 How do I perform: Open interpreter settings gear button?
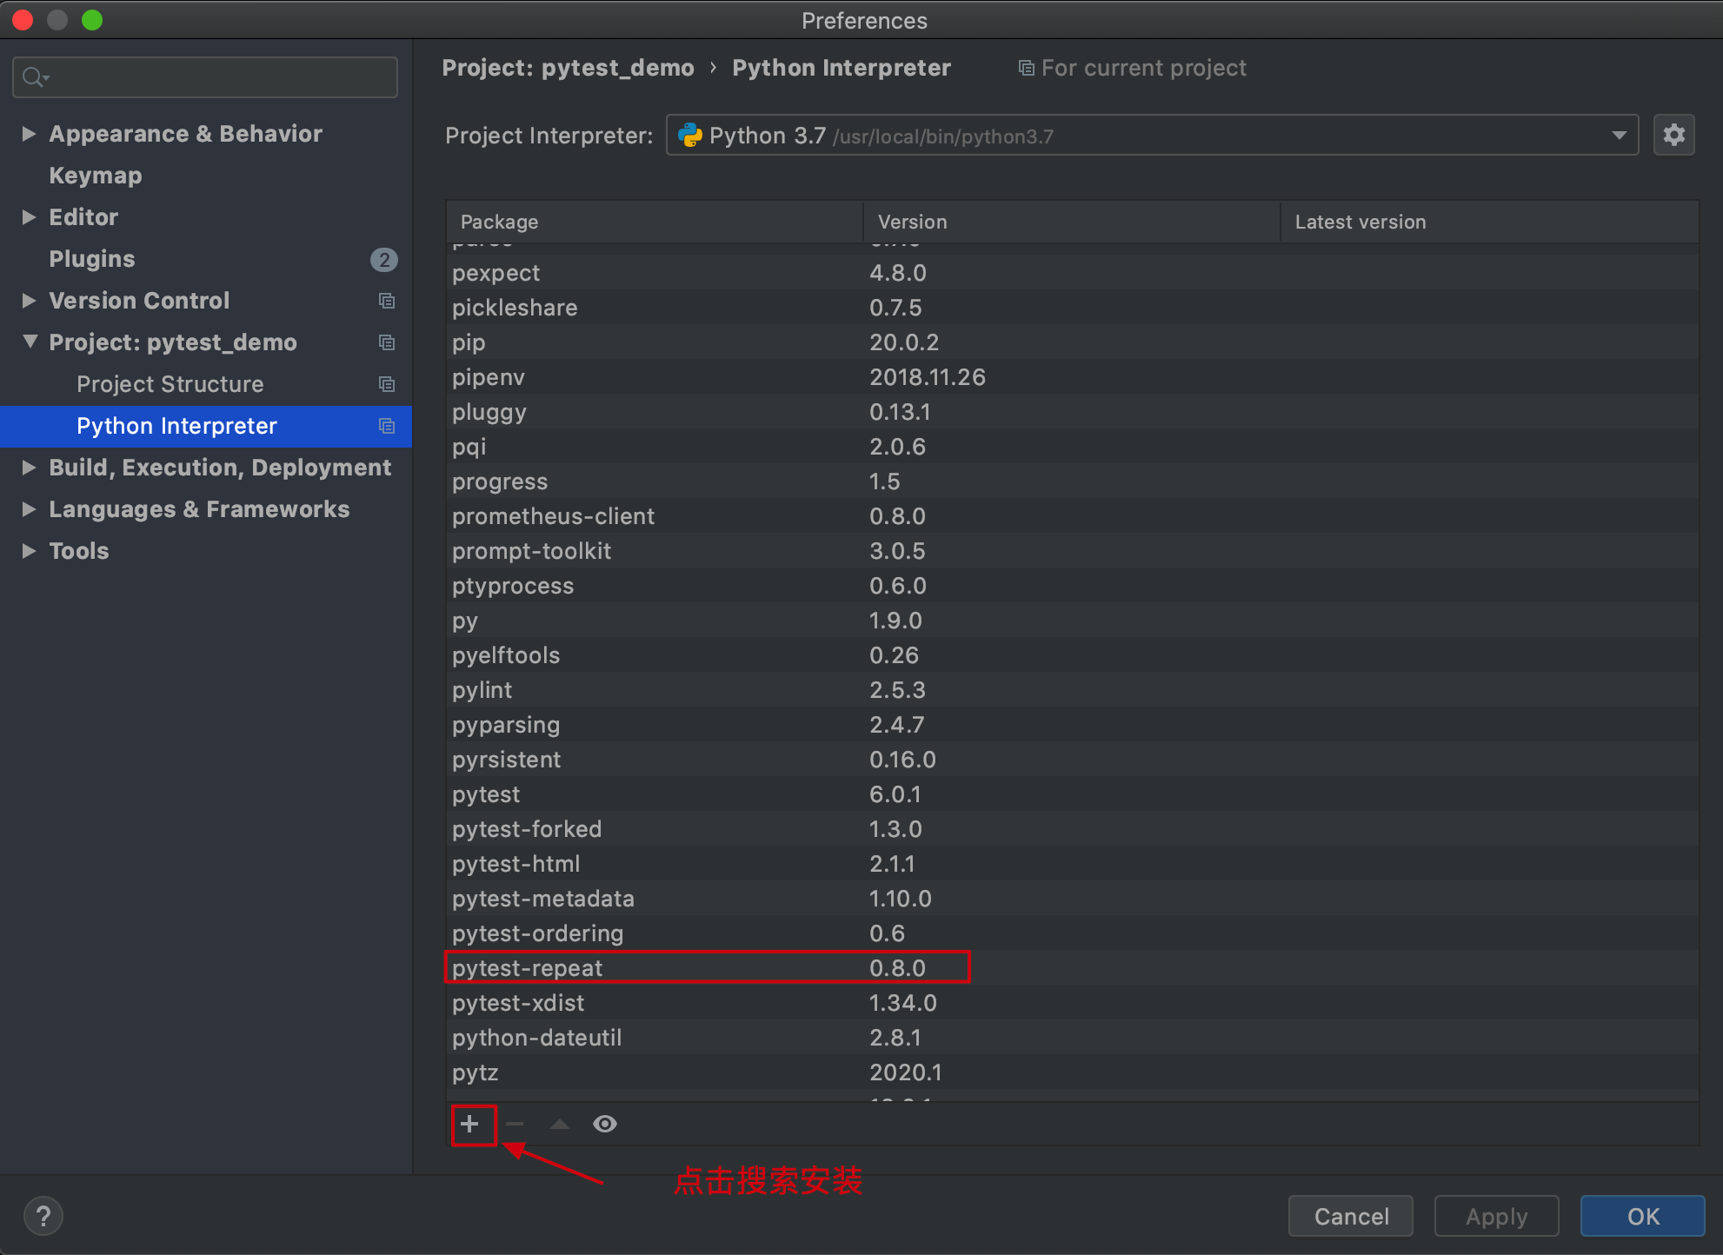coord(1673,135)
